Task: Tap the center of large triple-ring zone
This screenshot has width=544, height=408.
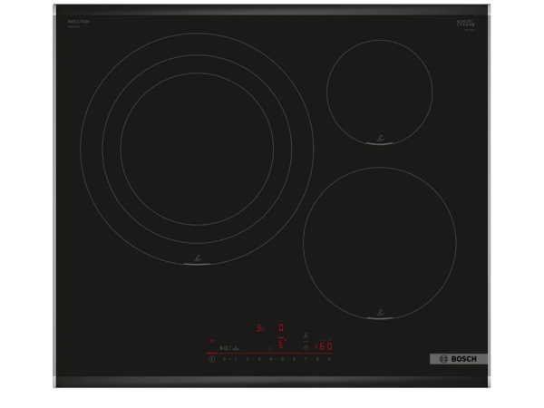Action: pyautogui.click(x=197, y=150)
